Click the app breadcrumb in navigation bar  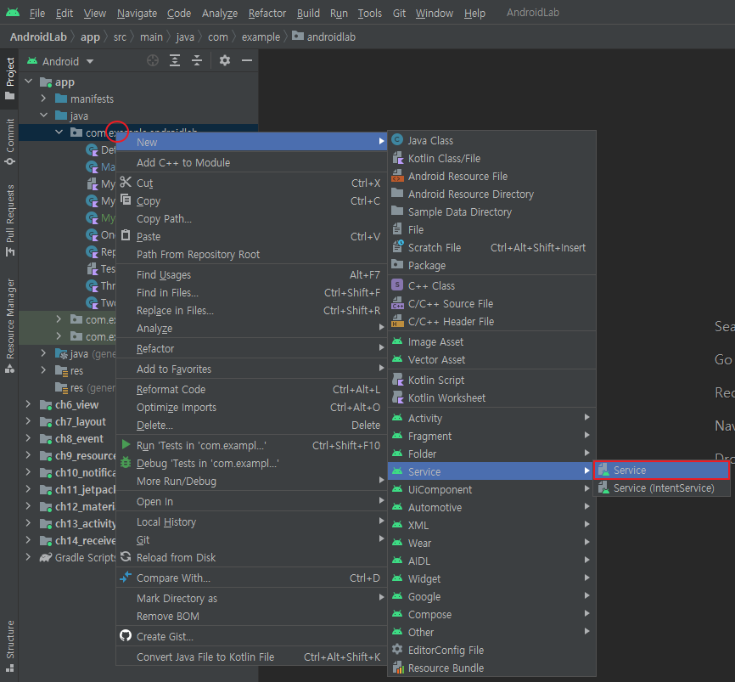coord(90,37)
